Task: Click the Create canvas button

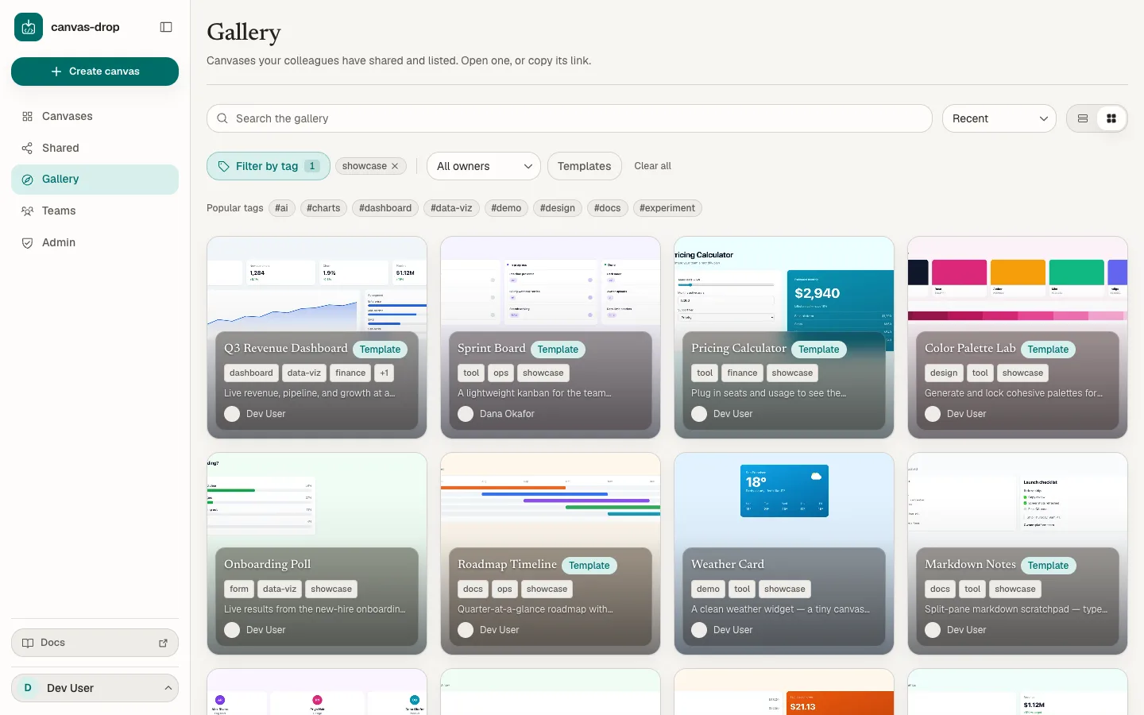Action: coord(95,71)
